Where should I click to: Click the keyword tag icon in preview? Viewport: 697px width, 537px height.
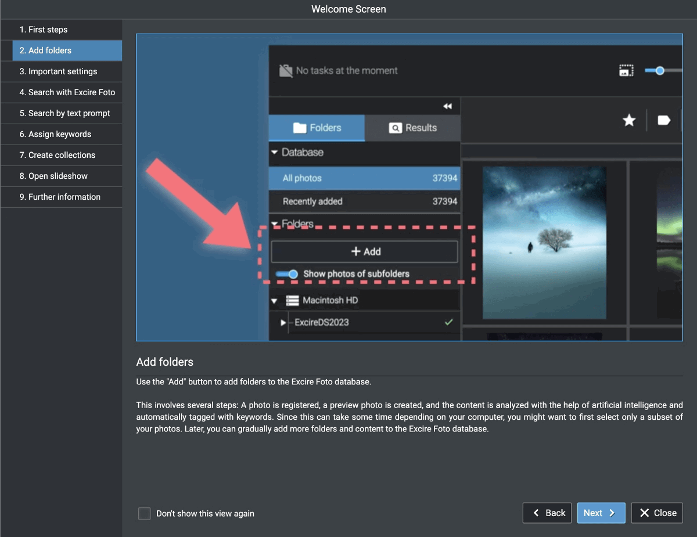coord(664,120)
